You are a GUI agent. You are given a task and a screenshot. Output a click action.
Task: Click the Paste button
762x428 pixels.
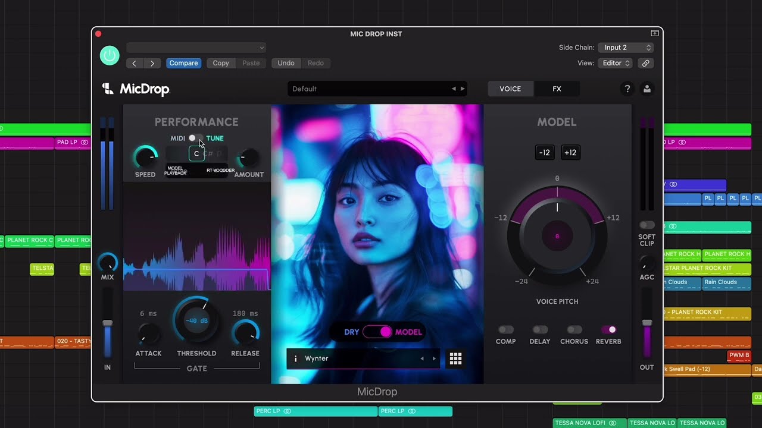[251, 63]
